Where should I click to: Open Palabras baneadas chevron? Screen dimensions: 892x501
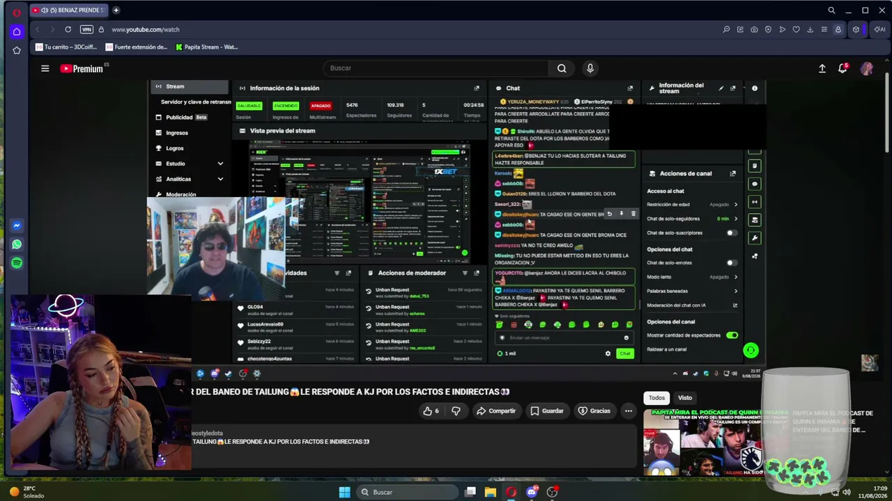[x=735, y=291]
